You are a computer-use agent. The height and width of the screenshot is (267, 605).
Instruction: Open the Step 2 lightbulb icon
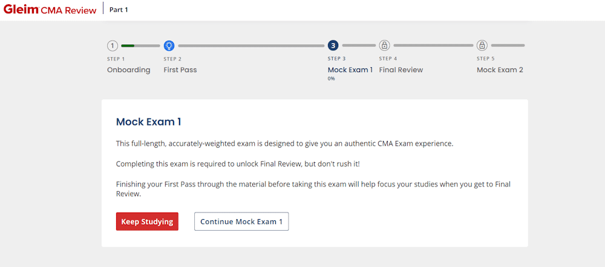click(x=169, y=45)
